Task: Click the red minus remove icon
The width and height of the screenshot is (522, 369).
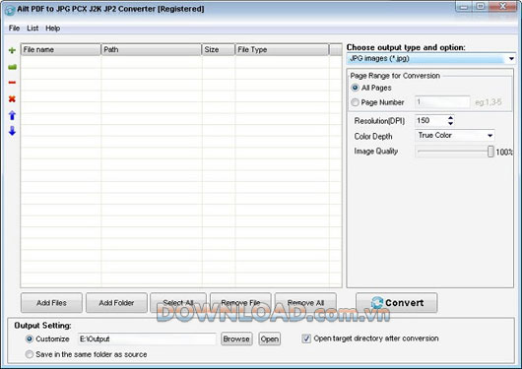Action: (12, 83)
